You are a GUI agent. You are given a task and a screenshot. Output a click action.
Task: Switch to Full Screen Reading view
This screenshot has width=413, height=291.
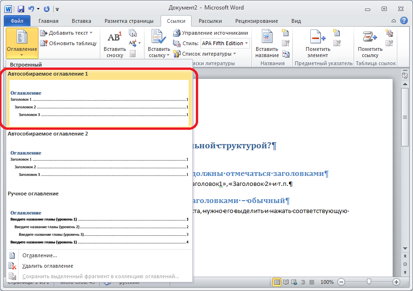coord(286,282)
